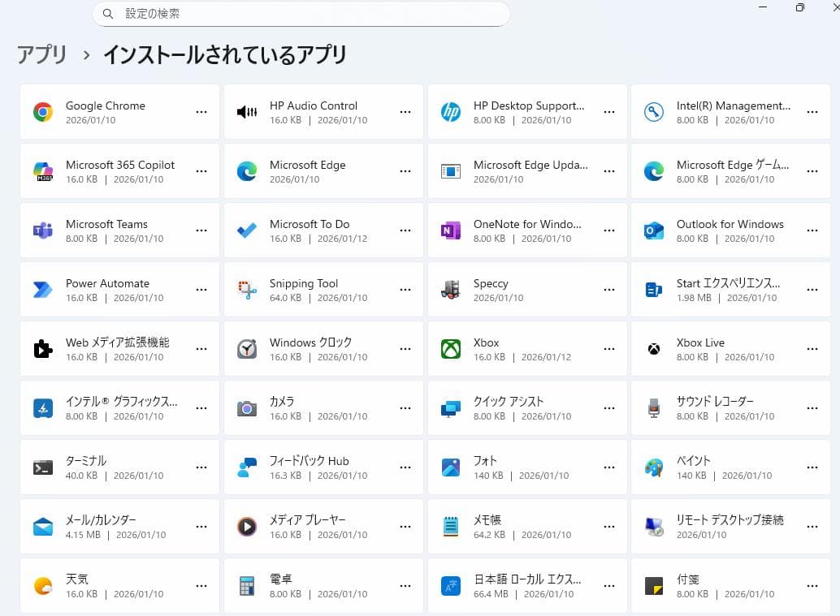Open more options for ターミナル
Viewport: 840px width, 616px height.
[x=201, y=467]
